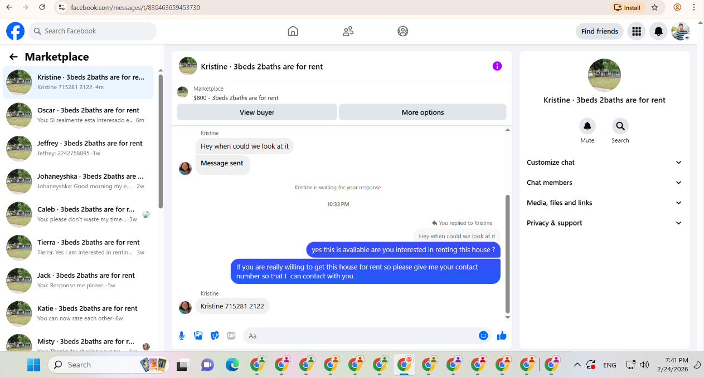Click the More options button

pyautogui.click(x=423, y=112)
